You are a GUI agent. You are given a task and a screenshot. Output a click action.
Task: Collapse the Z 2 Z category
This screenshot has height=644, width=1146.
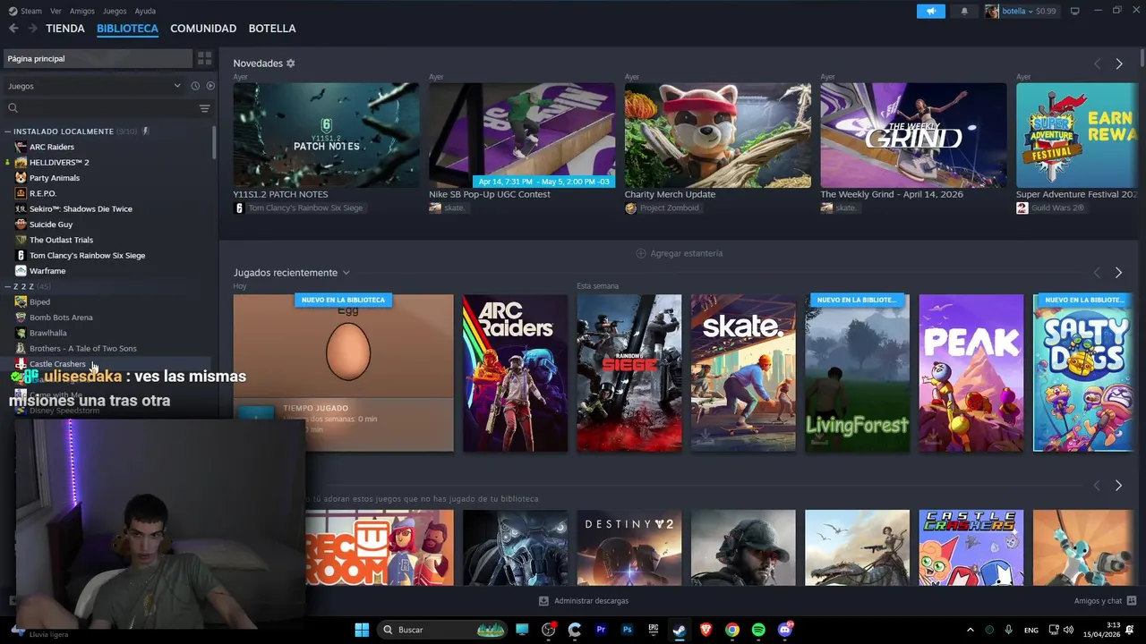click(x=8, y=286)
